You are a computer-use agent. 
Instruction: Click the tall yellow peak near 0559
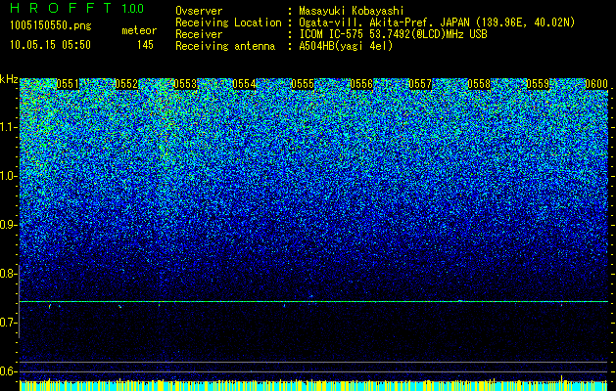click(561, 378)
